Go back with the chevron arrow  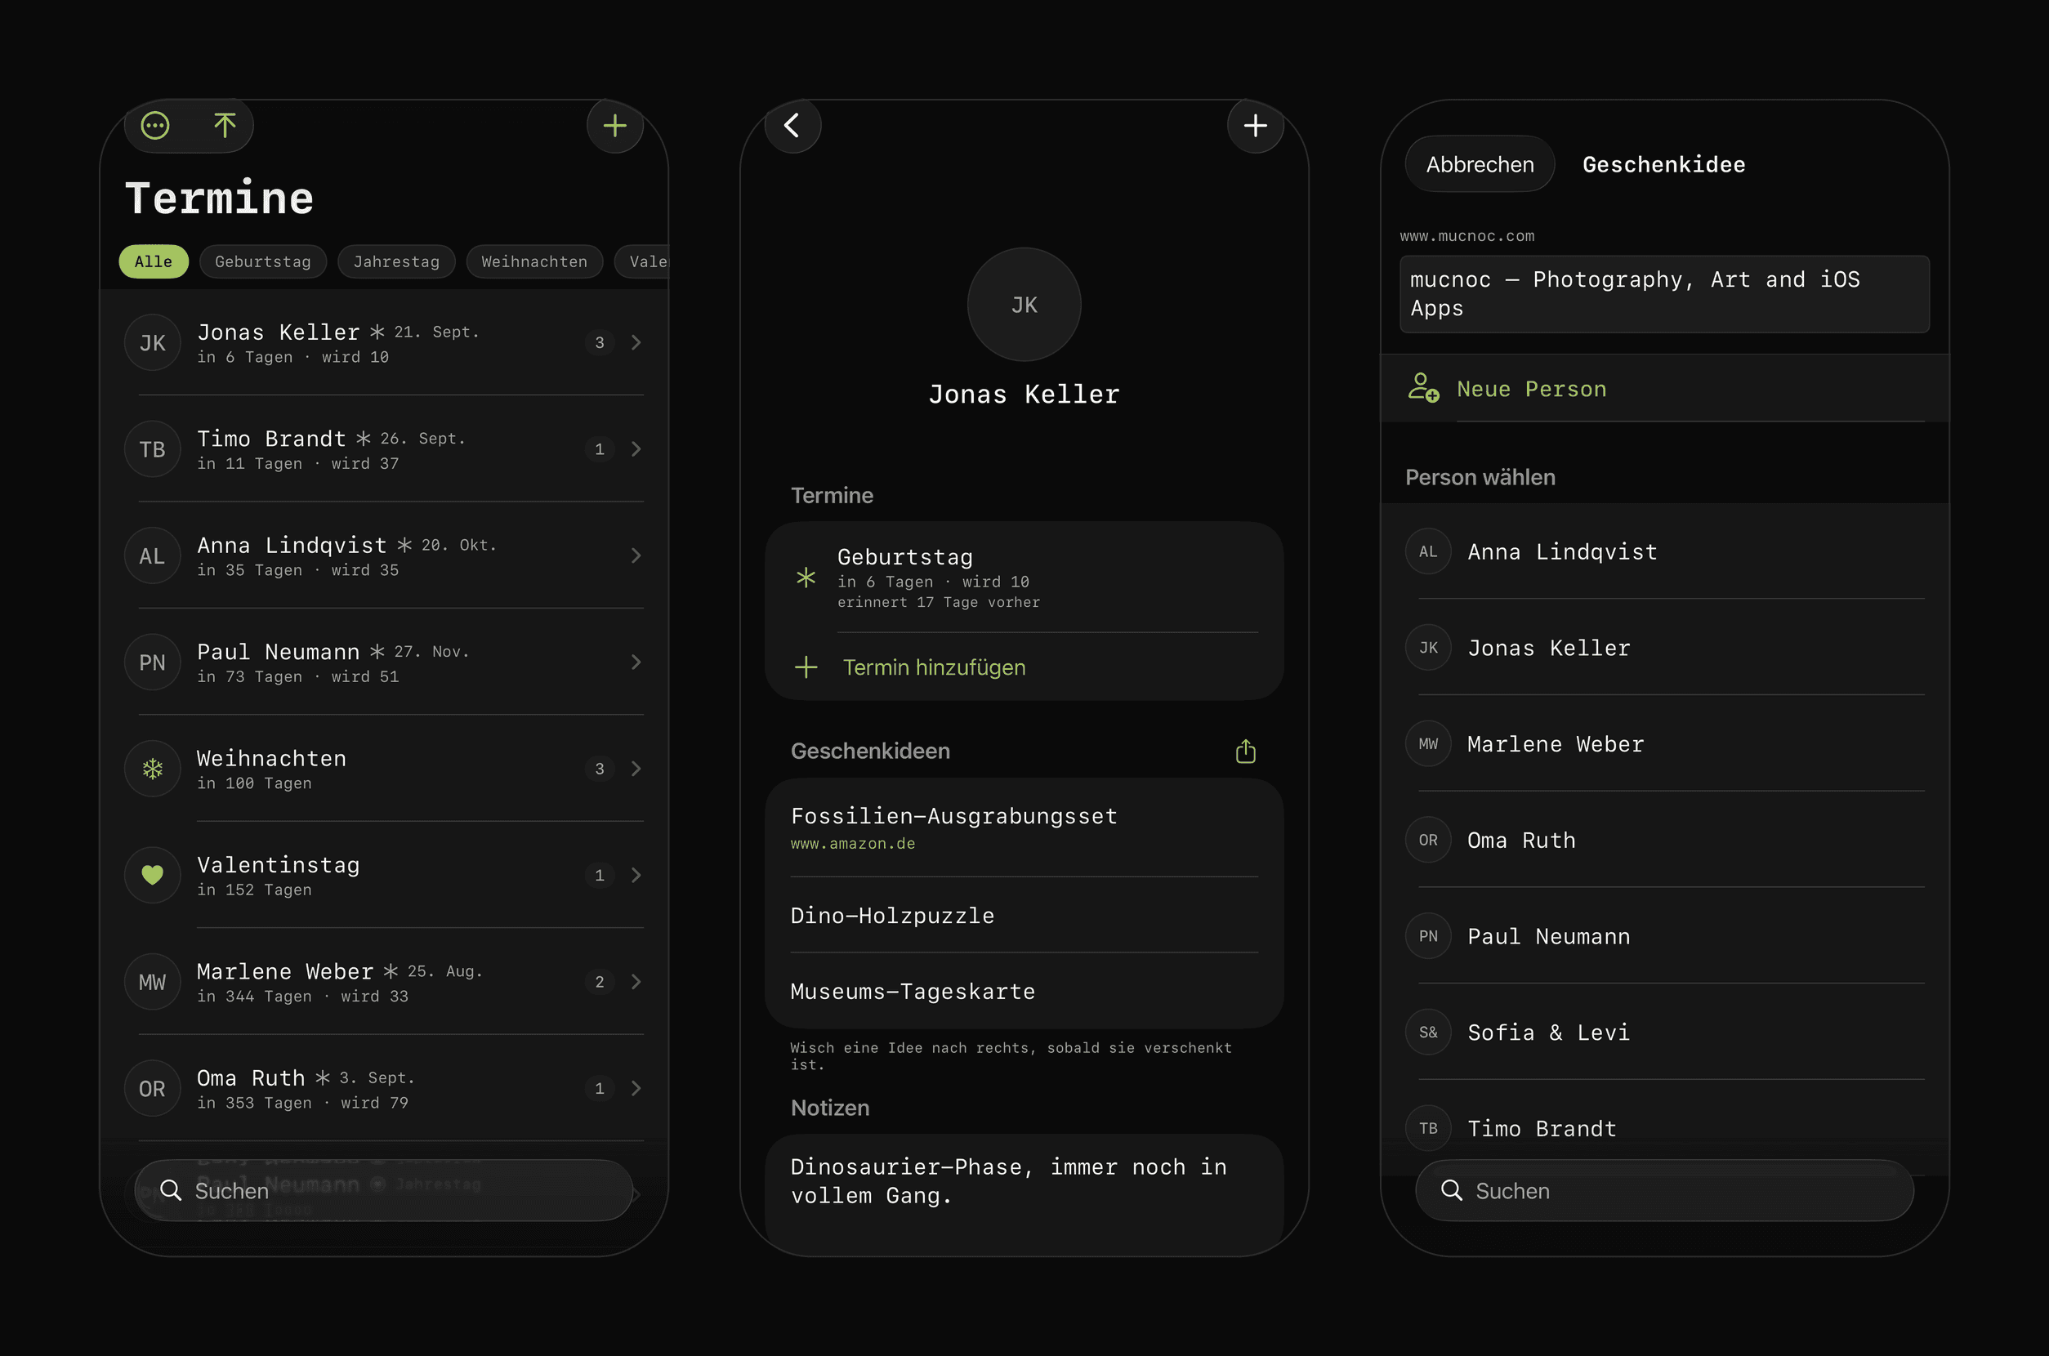click(792, 127)
